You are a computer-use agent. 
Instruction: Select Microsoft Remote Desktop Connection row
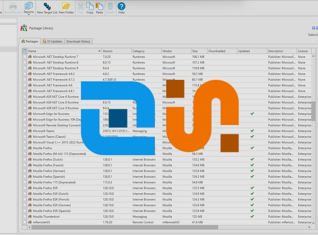click(x=166, y=125)
